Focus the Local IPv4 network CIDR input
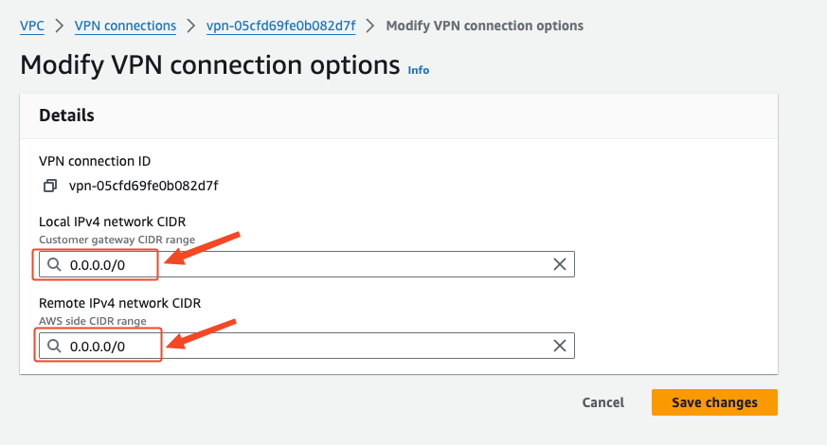Screen dimensions: 827x445 tap(306, 264)
